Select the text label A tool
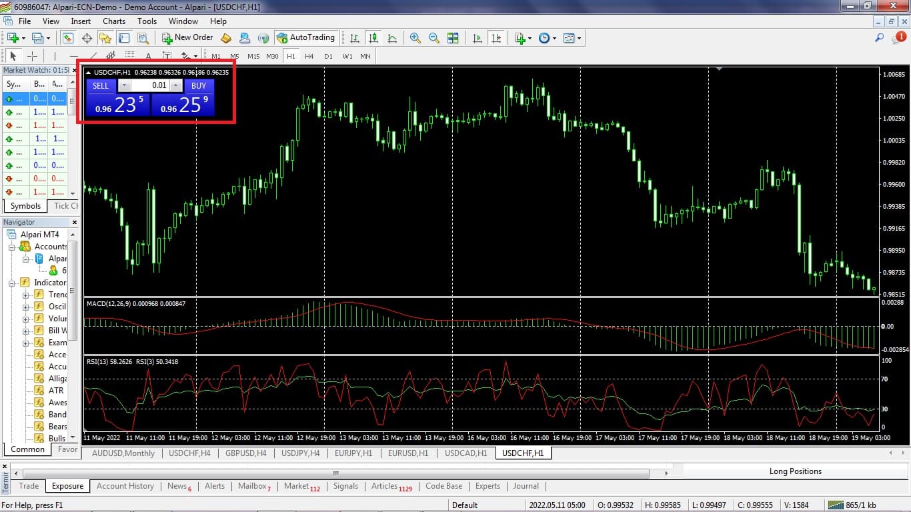The image size is (911, 512). (148, 56)
